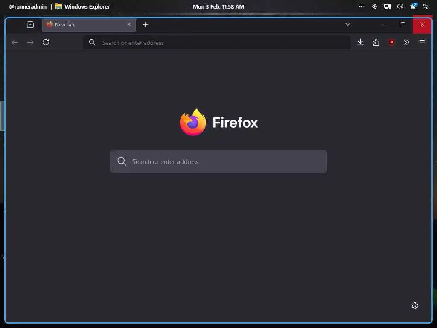Minimize the Firefox window

383,24
